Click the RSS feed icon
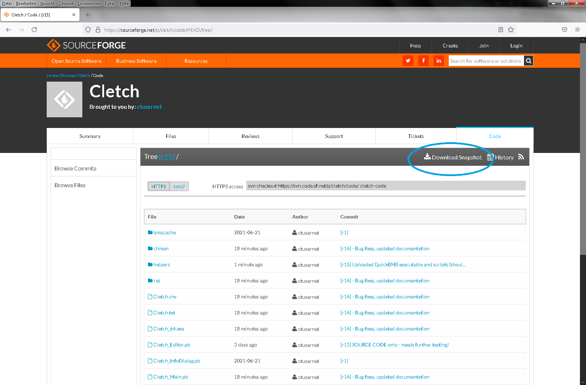The width and height of the screenshot is (586, 385). pyautogui.click(x=521, y=157)
